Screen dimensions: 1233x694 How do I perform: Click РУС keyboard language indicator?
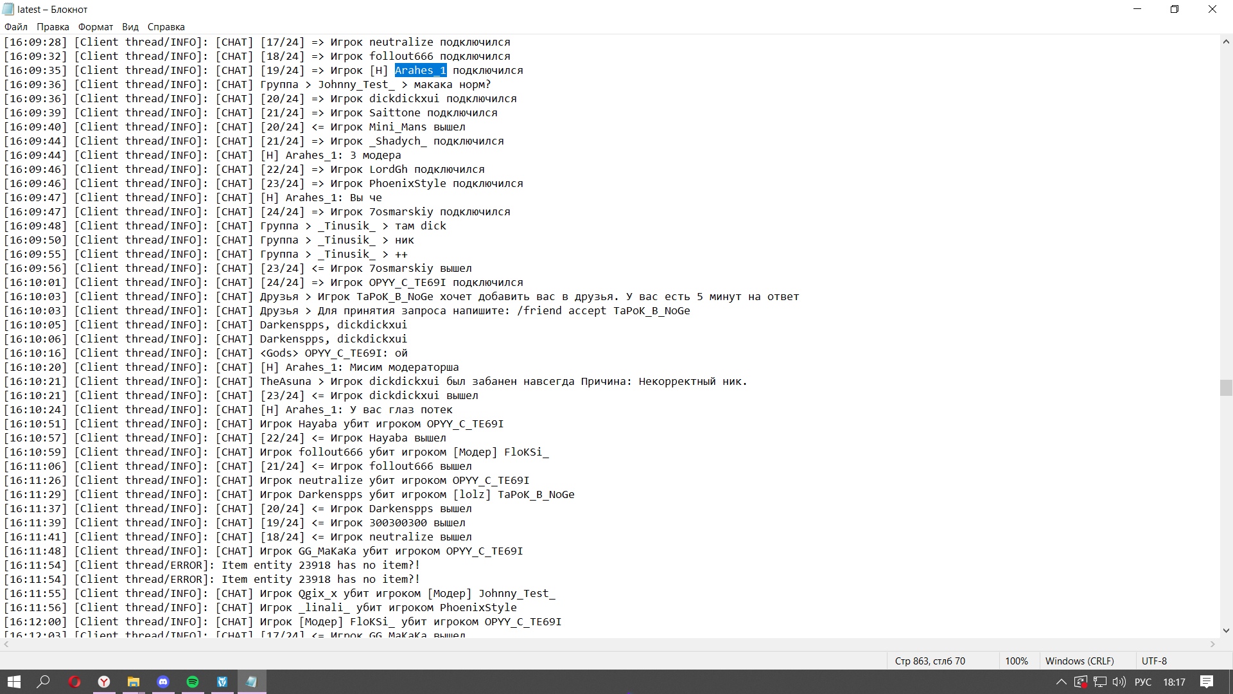(x=1143, y=682)
